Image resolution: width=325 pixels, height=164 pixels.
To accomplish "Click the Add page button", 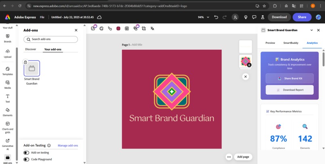I will 243,157.
